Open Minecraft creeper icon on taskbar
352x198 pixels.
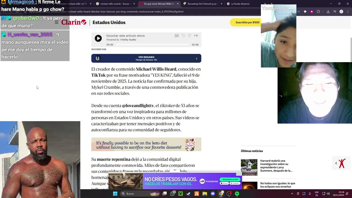tap(180, 194)
